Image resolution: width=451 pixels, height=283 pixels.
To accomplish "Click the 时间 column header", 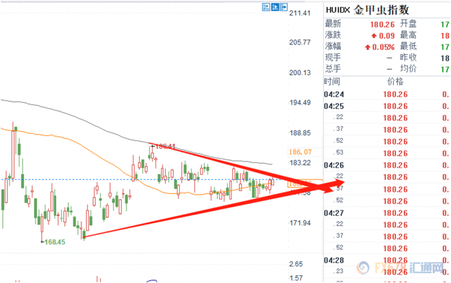I will [x=333, y=82].
